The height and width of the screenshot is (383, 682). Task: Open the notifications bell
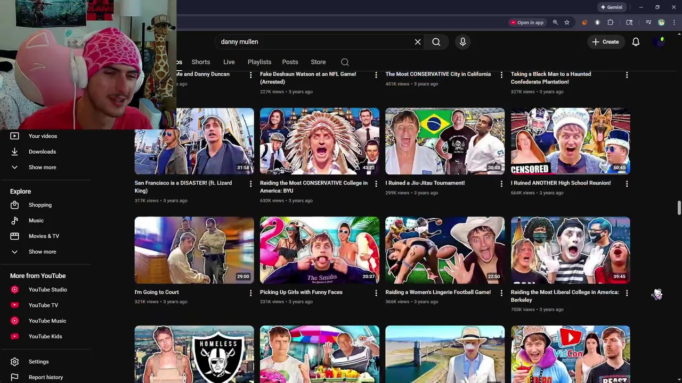pyautogui.click(x=636, y=42)
